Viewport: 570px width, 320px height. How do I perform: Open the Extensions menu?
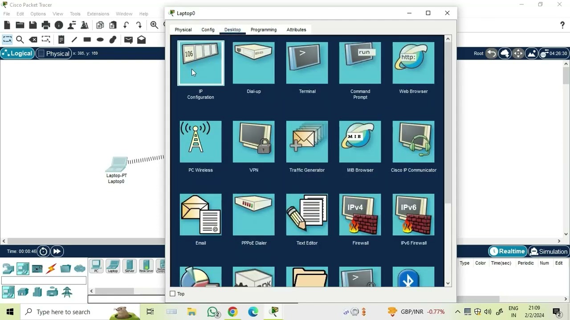[98, 14]
